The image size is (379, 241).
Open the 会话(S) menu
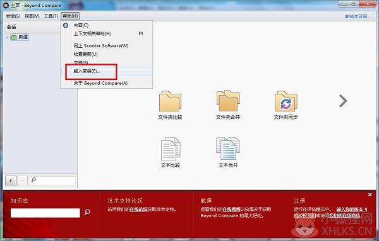click(13, 16)
